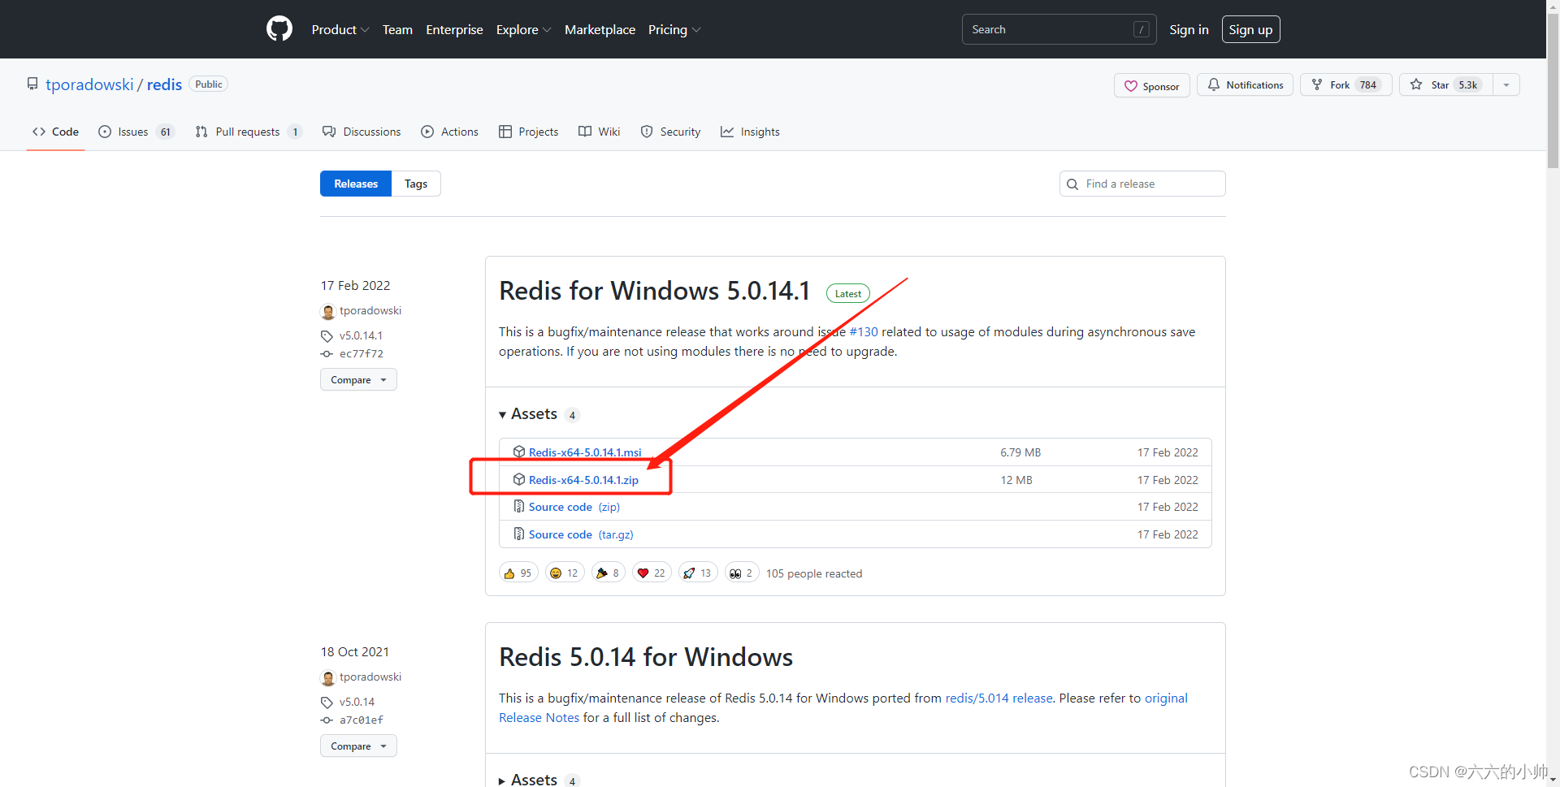This screenshot has width=1560, height=787.
Task: Open the Projects tab
Action: [x=528, y=132]
